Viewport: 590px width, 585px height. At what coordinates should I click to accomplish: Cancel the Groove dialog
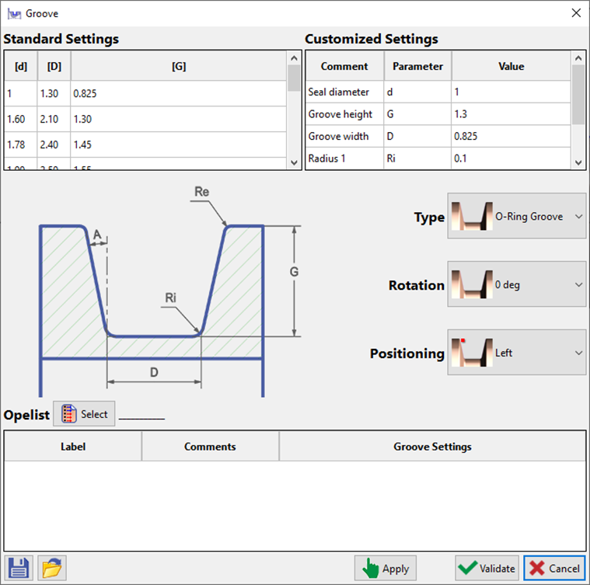554,568
